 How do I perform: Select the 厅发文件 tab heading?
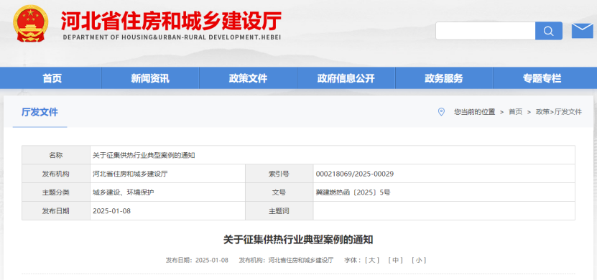tap(40, 112)
